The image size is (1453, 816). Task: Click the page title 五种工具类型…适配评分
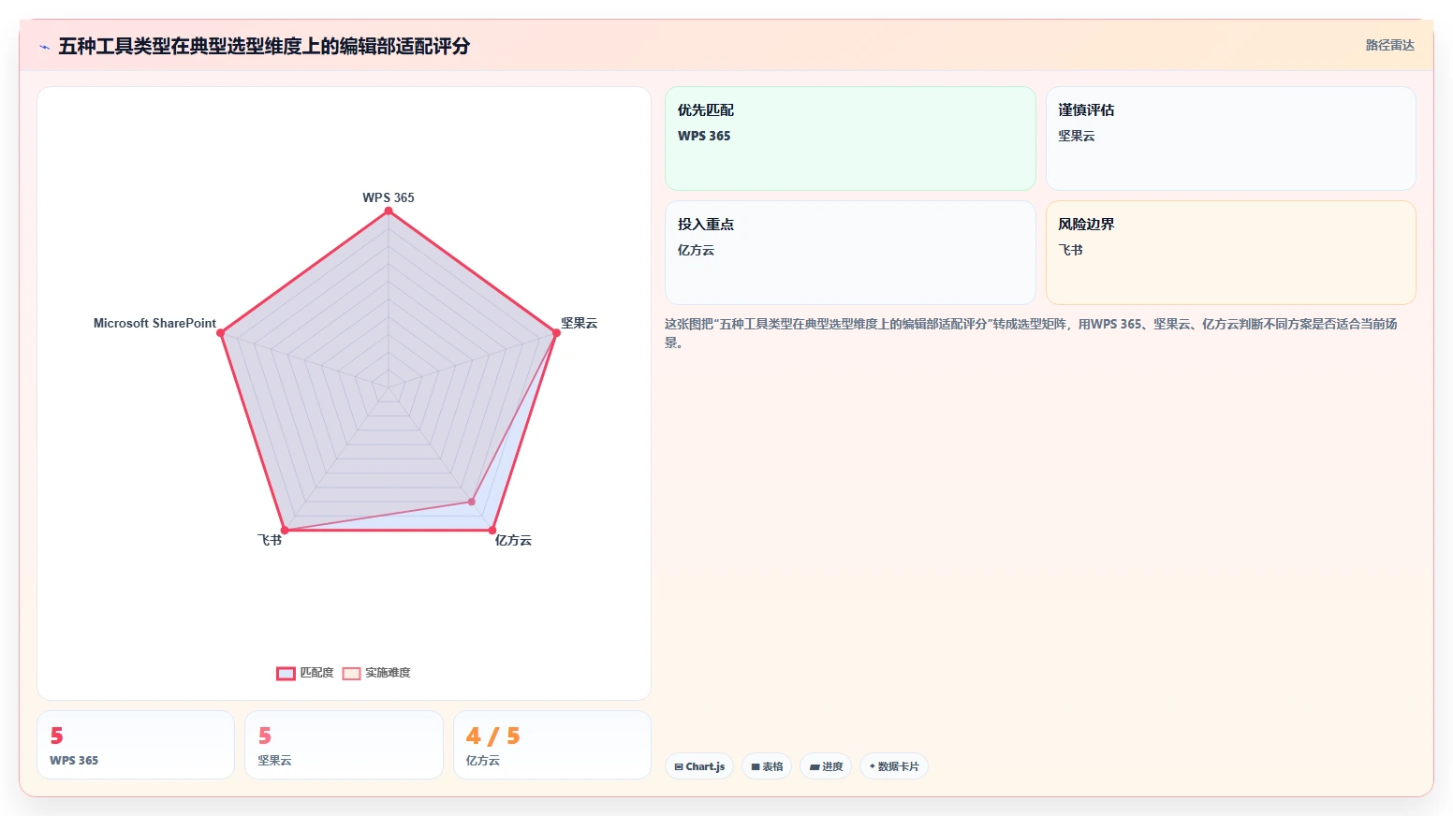point(264,46)
